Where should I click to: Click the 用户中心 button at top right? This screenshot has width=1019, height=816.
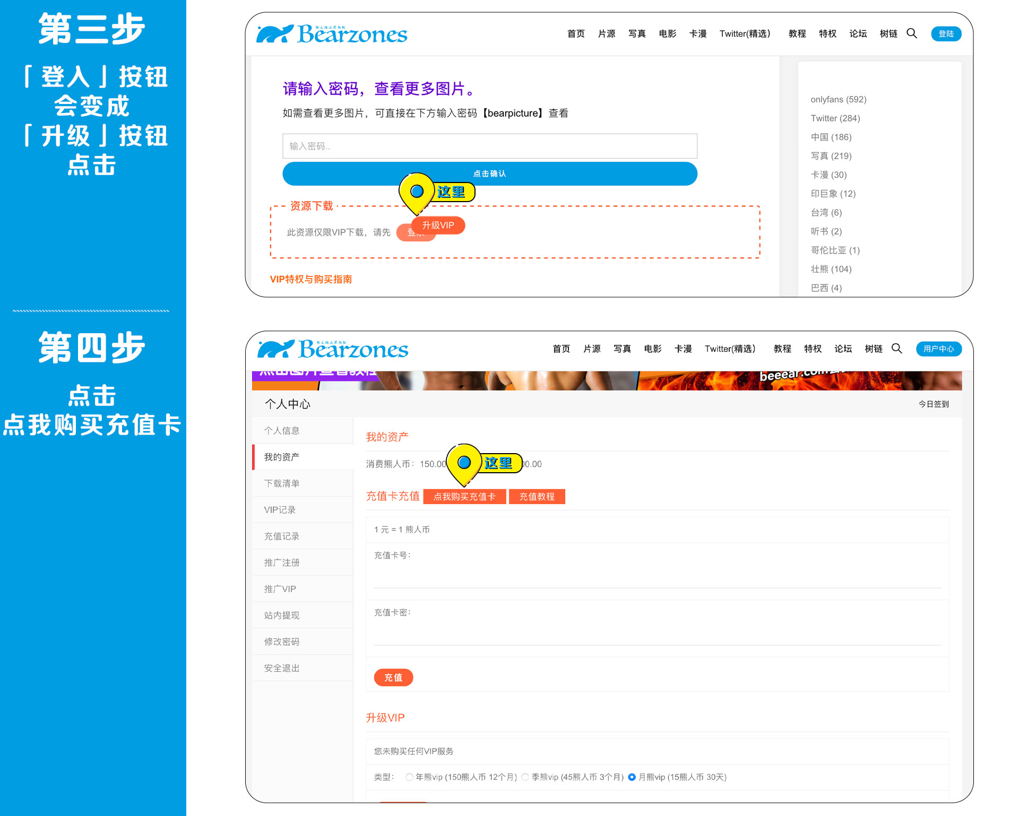pyautogui.click(x=938, y=349)
